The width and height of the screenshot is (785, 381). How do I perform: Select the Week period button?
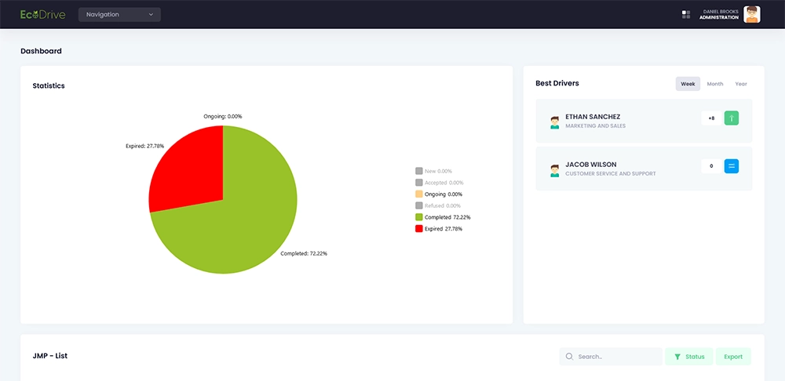tap(688, 84)
